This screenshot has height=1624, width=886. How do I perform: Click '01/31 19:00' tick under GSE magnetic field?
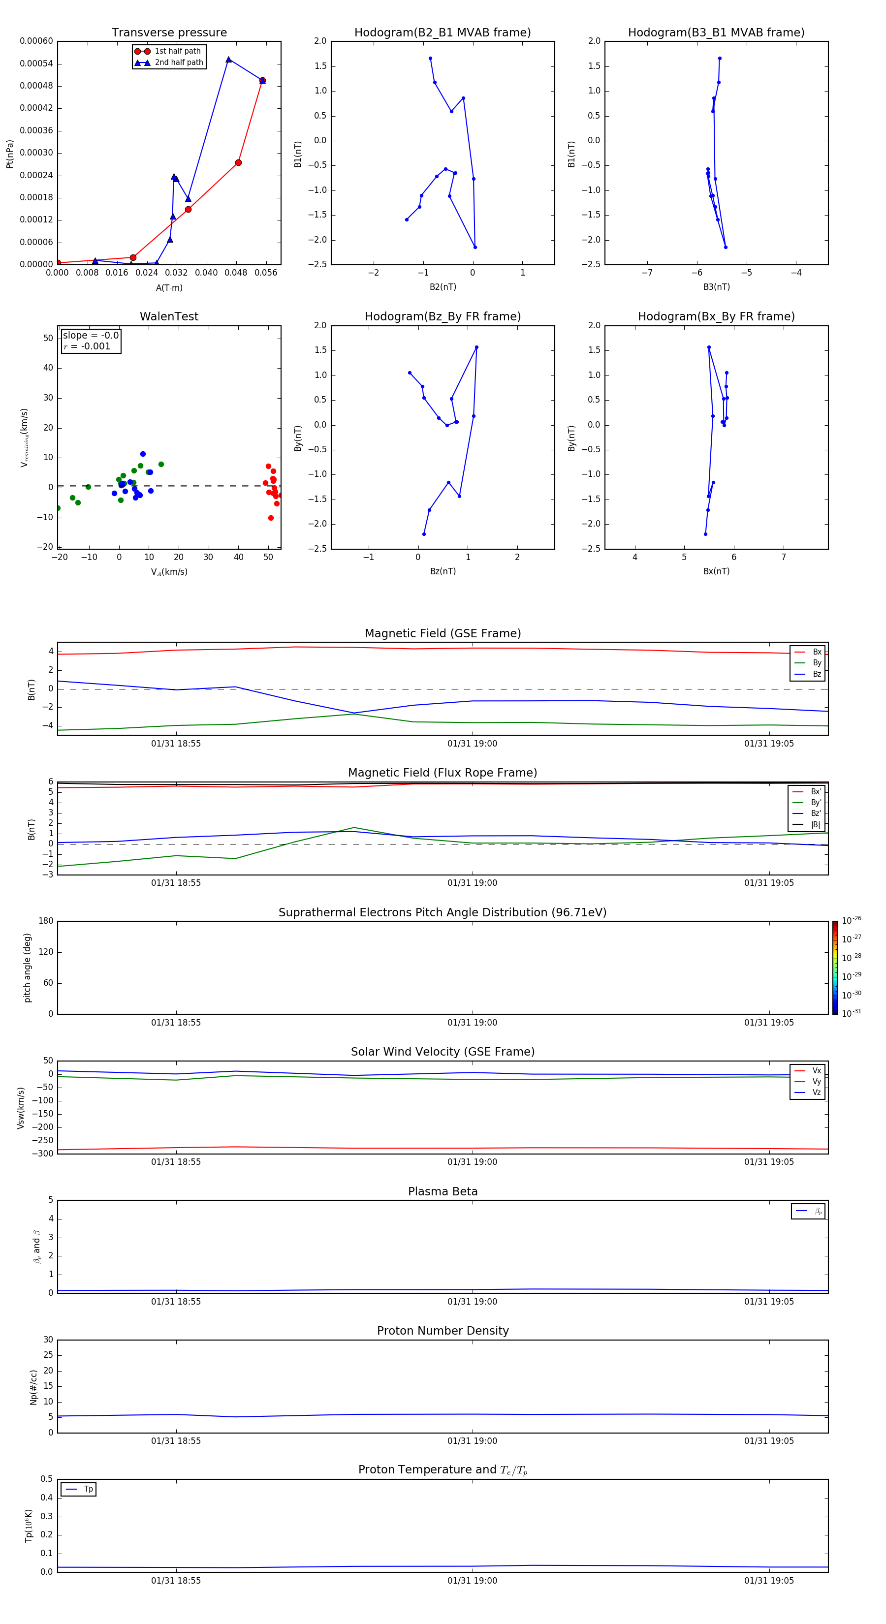tap(473, 744)
